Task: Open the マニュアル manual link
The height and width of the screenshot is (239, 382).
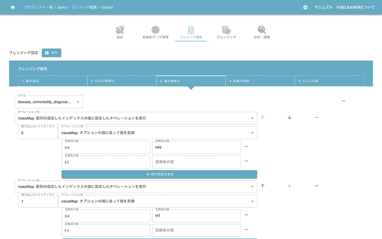Action: [323, 7]
